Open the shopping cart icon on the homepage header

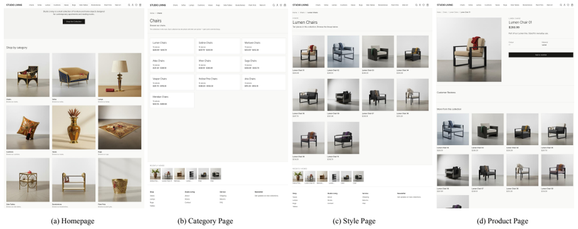(x=140, y=5)
